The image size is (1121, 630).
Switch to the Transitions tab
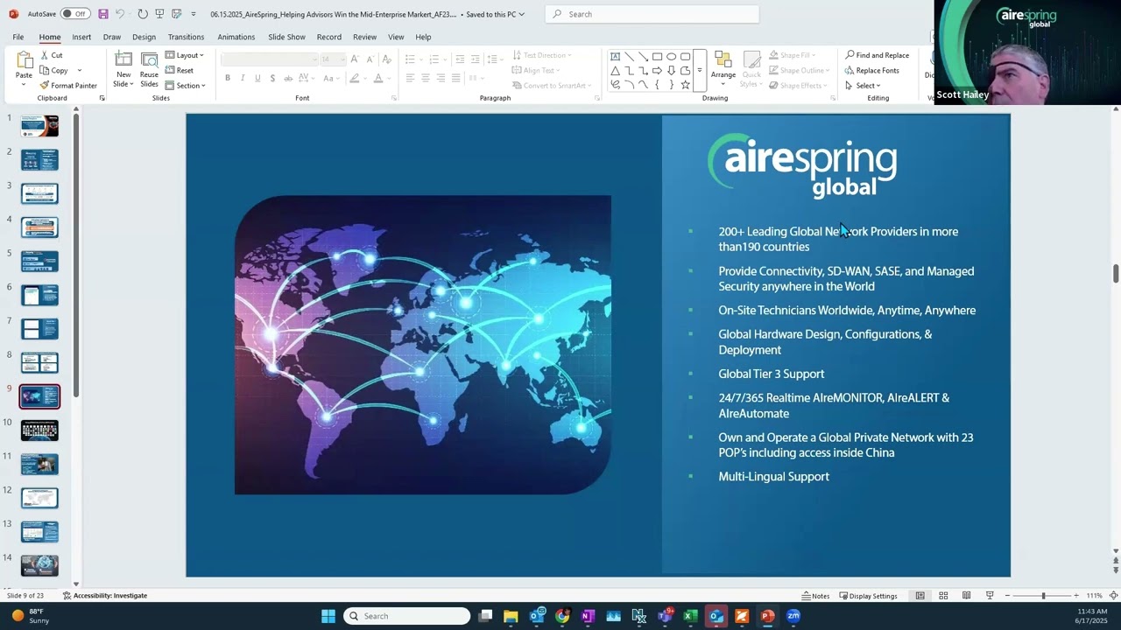point(186,37)
